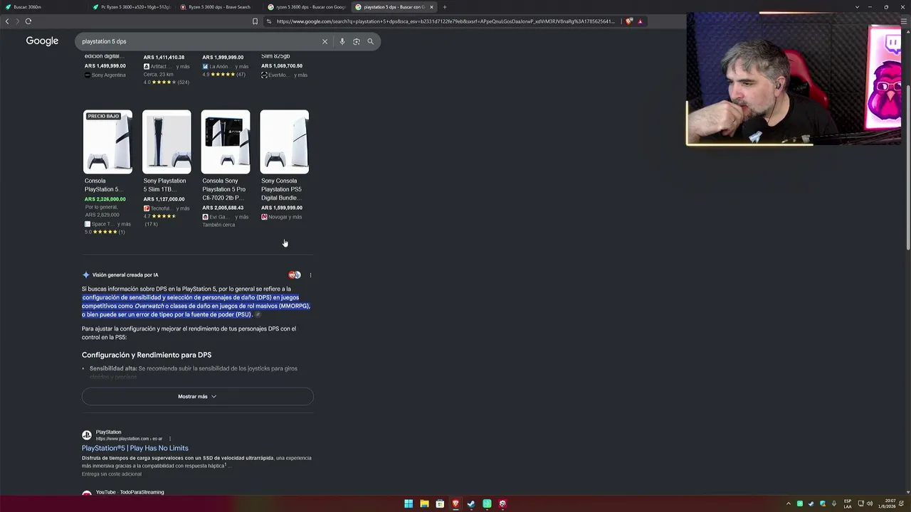Open Steam from the taskbar
The image size is (911, 512).
pos(471,503)
